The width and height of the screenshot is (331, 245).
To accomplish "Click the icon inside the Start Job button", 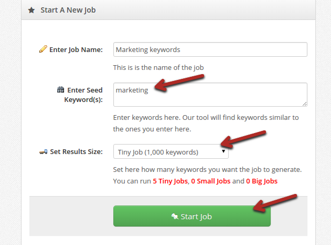I will point(175,216).
